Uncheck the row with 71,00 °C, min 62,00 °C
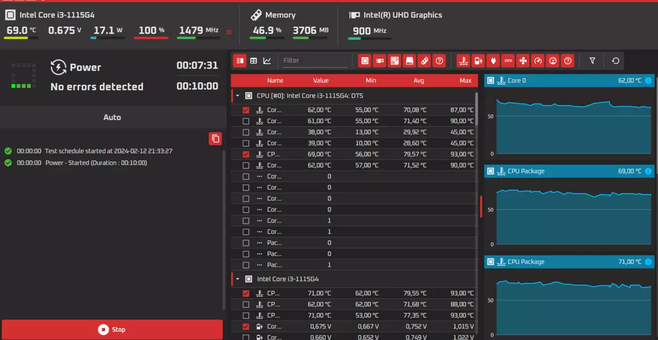658x340 pixels. pos(246,293)
